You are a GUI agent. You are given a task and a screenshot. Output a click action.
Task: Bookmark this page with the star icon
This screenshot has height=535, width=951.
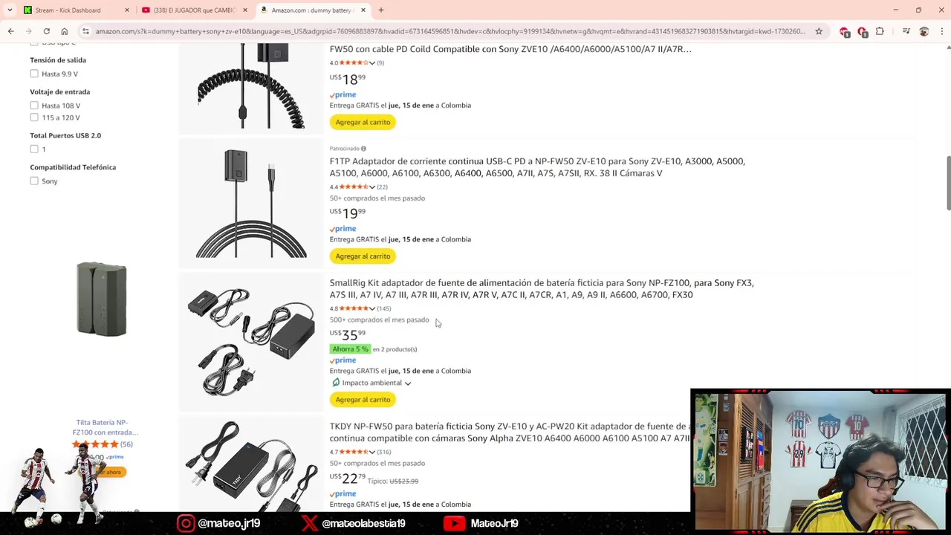tap(819, 31)
